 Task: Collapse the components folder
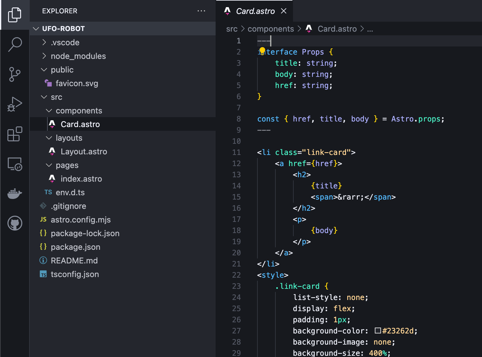click(x=79, y=111)
